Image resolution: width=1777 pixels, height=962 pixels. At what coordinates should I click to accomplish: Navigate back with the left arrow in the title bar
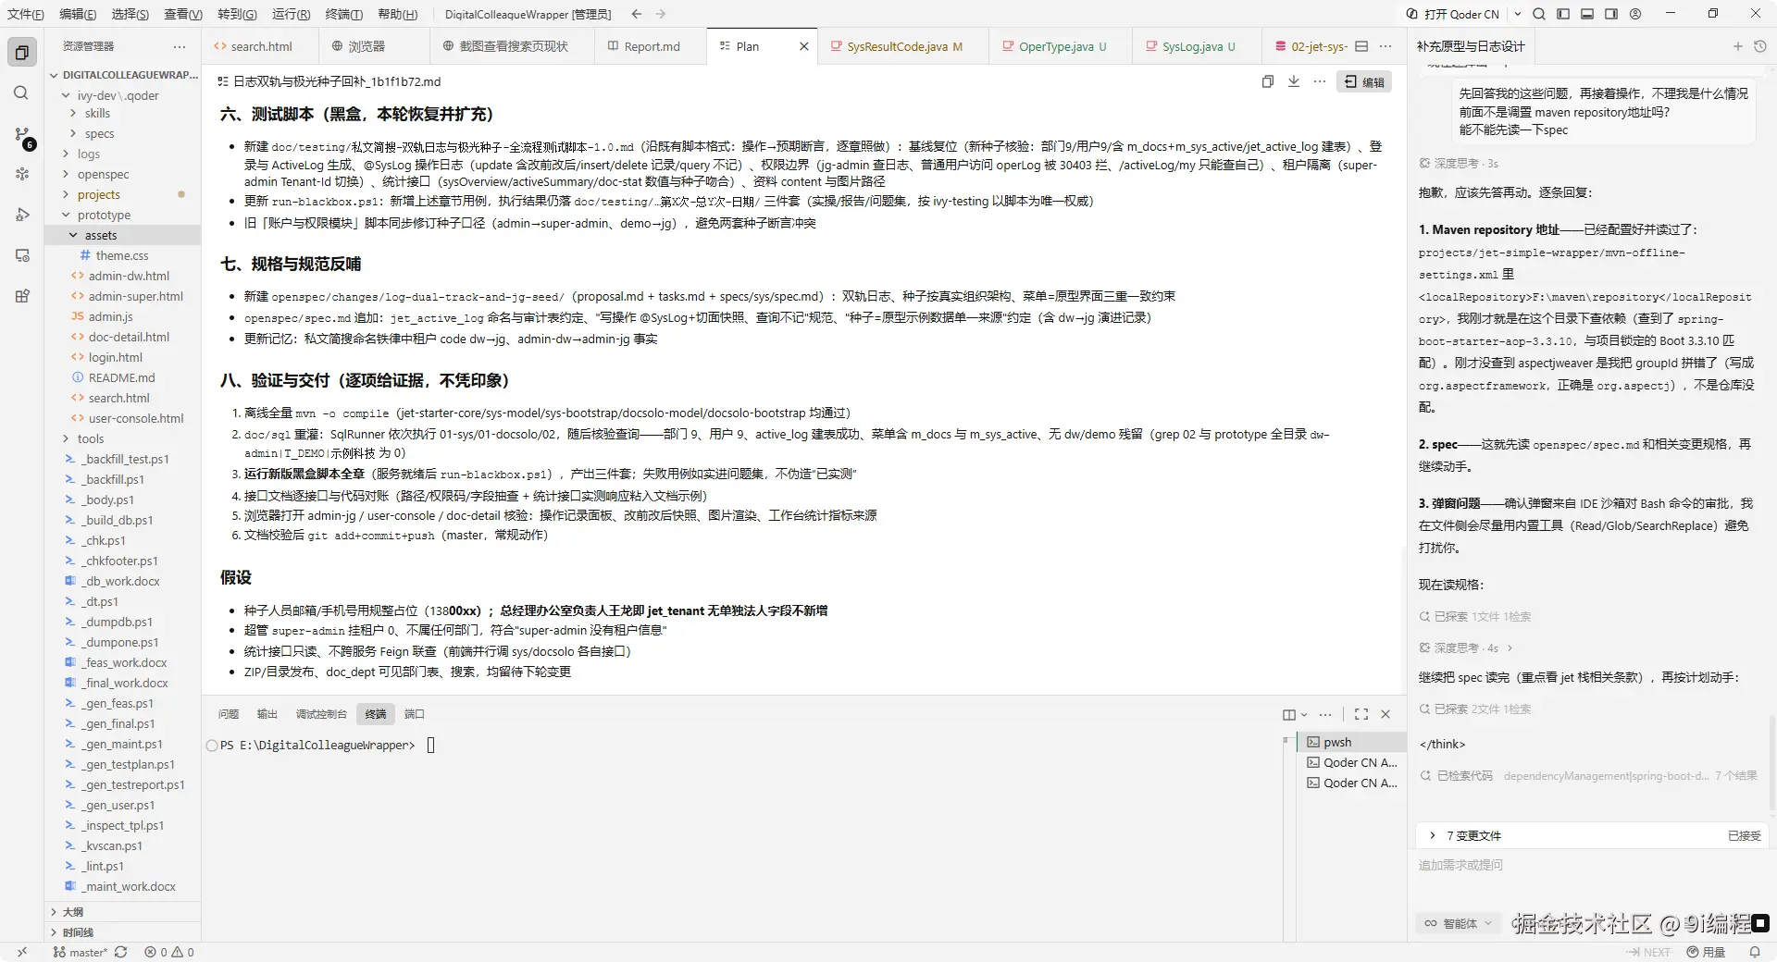[x=637, y=14]
